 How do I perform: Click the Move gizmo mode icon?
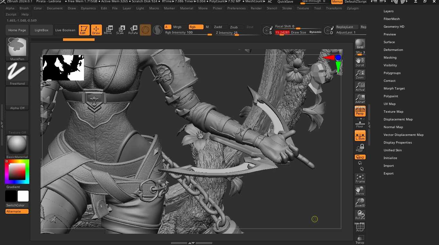108,30
